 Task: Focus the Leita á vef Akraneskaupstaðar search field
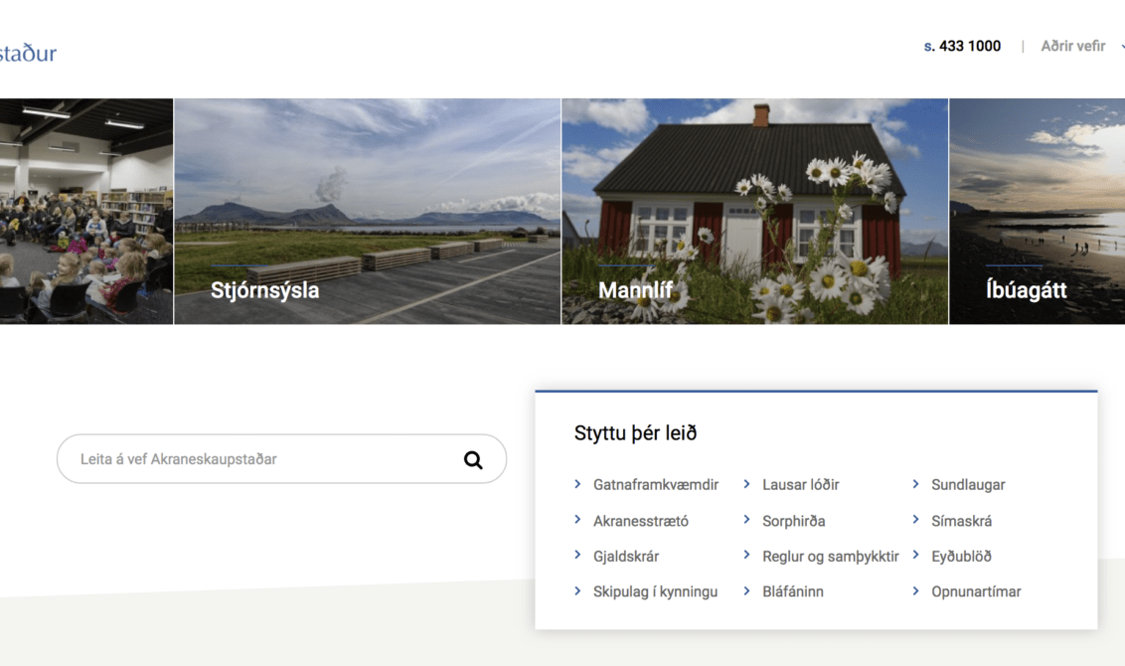click(x=281, y=458)
